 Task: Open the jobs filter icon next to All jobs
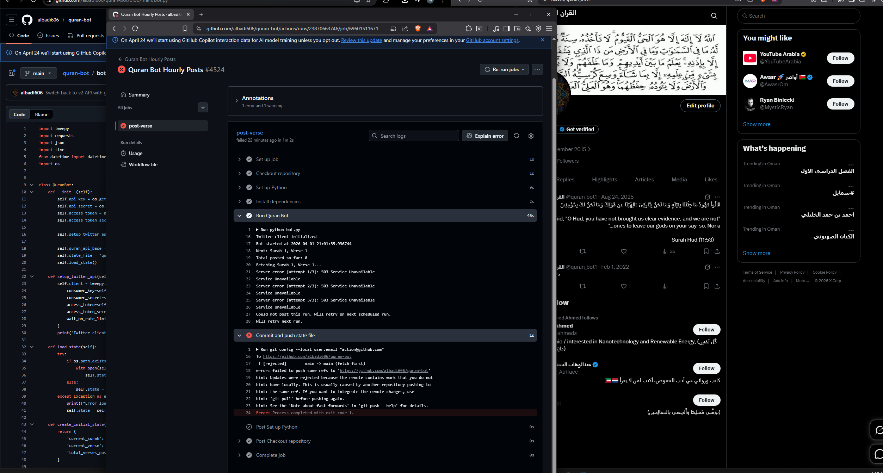pos(203,107)
